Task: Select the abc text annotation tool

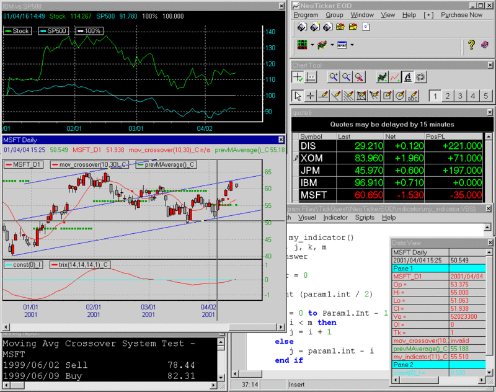Action: pyautogui.click(x=412, y=96)
